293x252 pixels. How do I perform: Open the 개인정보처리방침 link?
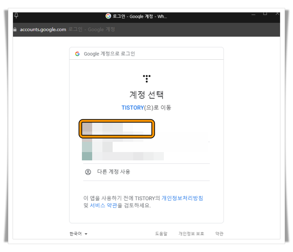click(x=182, y=198)
